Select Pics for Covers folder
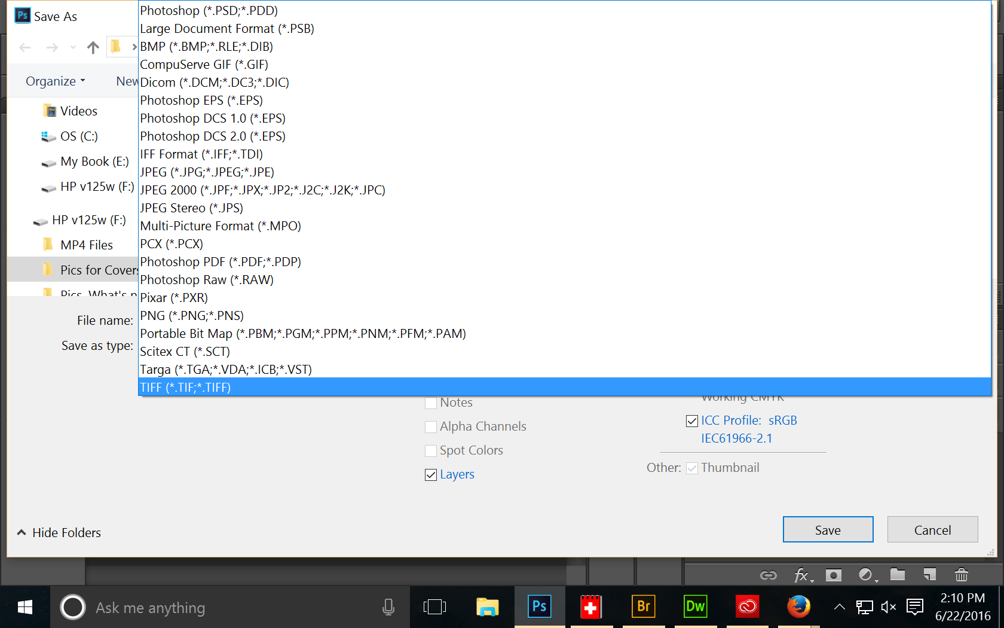The image size is (1004, 628). tap(73, 270)
